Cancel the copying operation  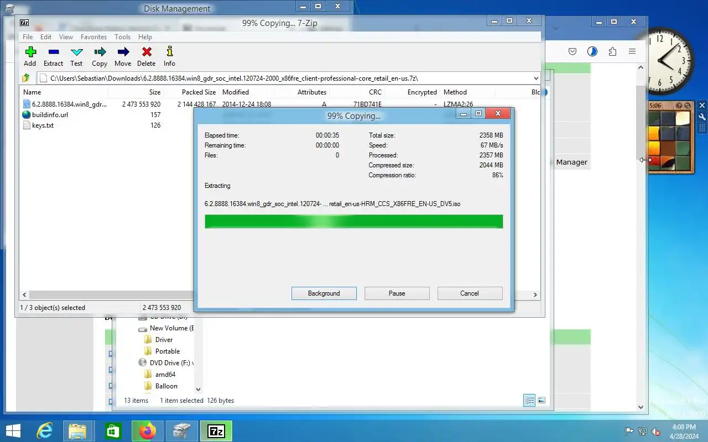coord(470,293)
